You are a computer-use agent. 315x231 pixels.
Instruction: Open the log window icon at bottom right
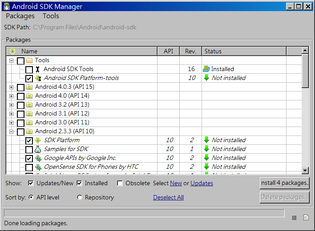pos(306,217)
